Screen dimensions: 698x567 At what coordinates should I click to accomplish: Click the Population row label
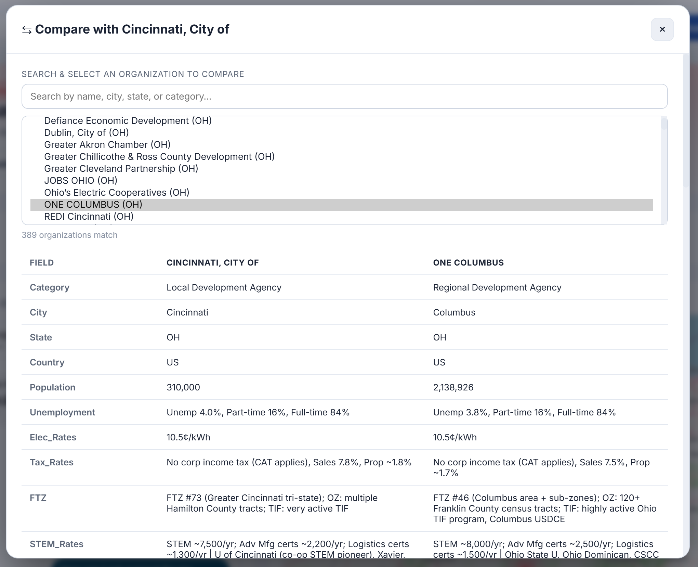(52, 387)
